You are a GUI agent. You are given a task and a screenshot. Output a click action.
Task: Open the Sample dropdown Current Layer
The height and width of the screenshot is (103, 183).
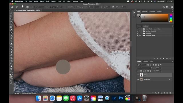point(94,7)
